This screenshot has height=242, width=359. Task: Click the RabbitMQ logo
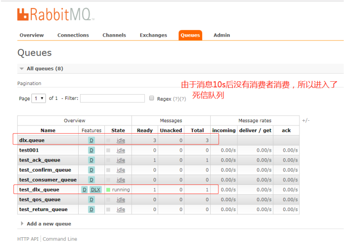coord(56,14)
